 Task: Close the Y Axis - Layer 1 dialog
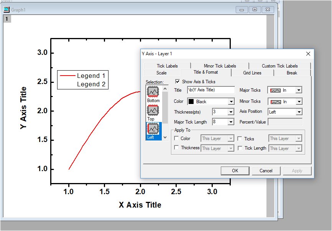coord(308,54)
